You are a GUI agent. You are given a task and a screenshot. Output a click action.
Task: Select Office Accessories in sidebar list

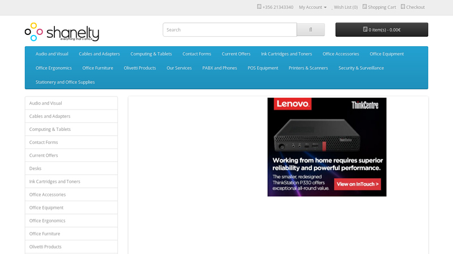(x=71, y=195)
